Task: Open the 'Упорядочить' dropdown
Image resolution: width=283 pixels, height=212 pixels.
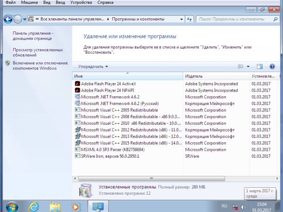Action: (x=93, y=66)
